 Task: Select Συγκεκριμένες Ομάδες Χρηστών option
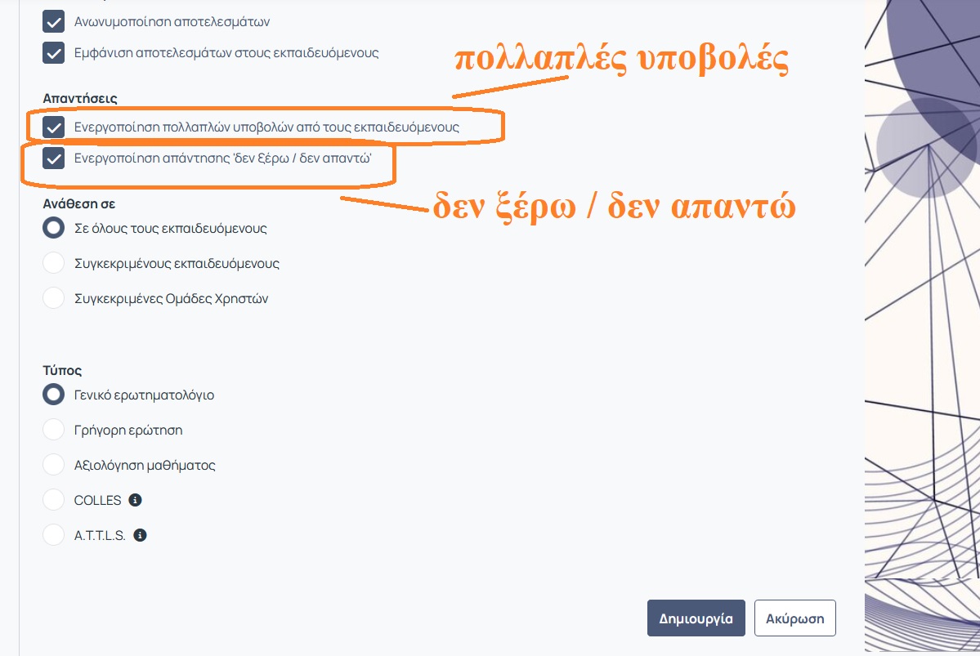pyautogui.click(x=54, y=298)
